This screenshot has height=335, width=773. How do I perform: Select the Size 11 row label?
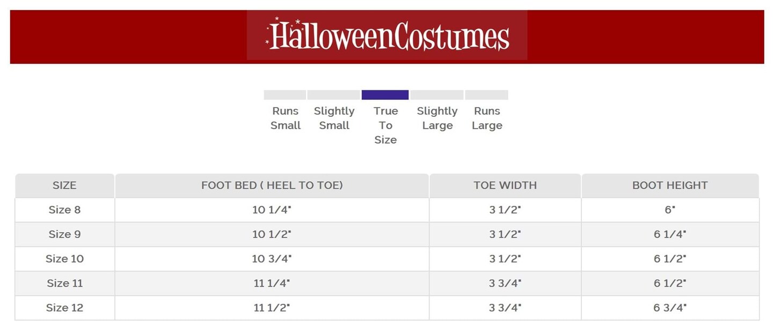point(64,283)
